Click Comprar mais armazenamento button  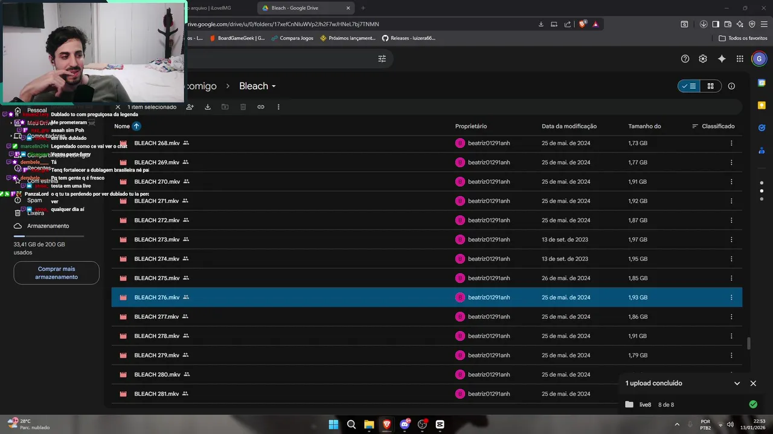[x=56, y=273]
